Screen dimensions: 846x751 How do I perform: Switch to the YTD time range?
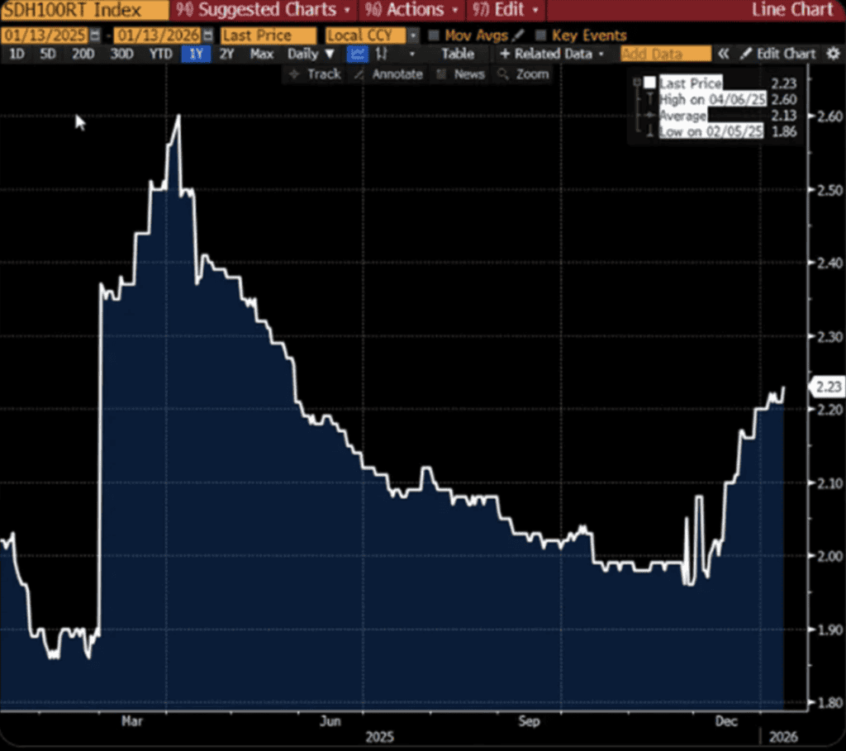160,54
